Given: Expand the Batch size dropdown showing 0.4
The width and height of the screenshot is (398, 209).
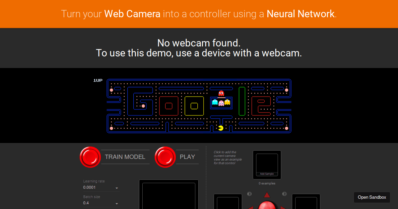Looking at the screenshot, I should pyautogui.click(x=101, y=203).
